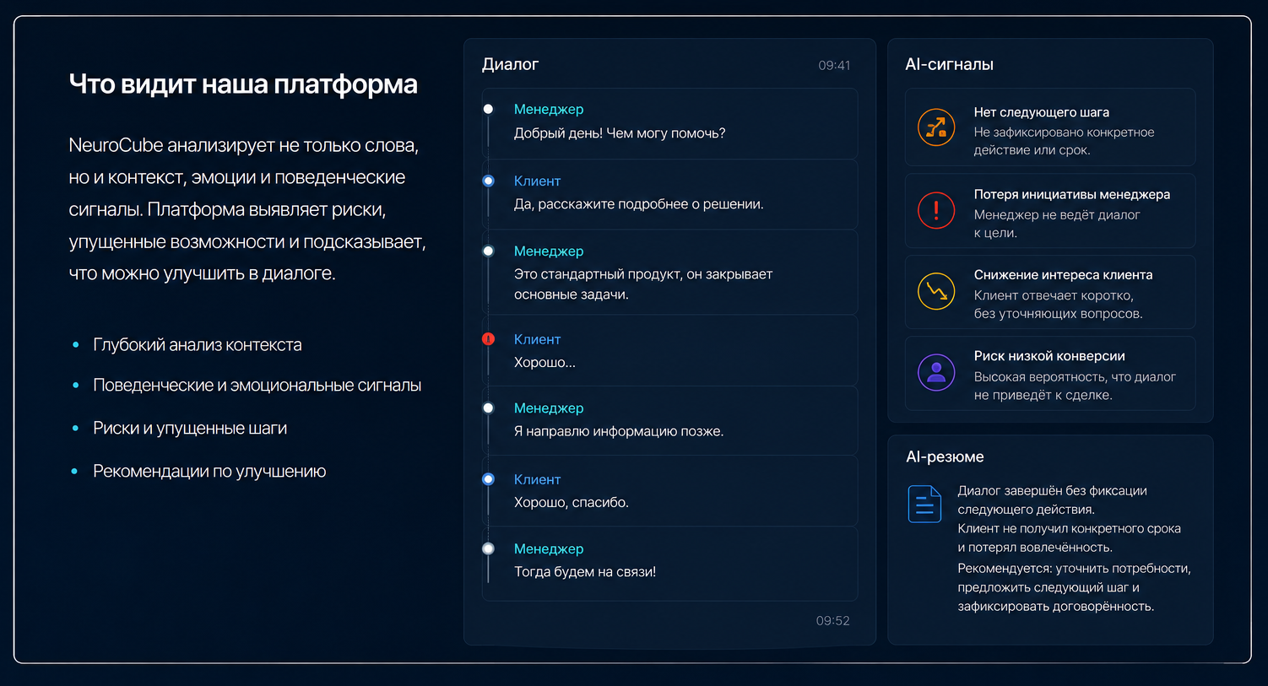This screenshot has width=1268, height=686.
Task: Click bullet 'Глубокий анализ контекста'
Action: pos(198,345)
